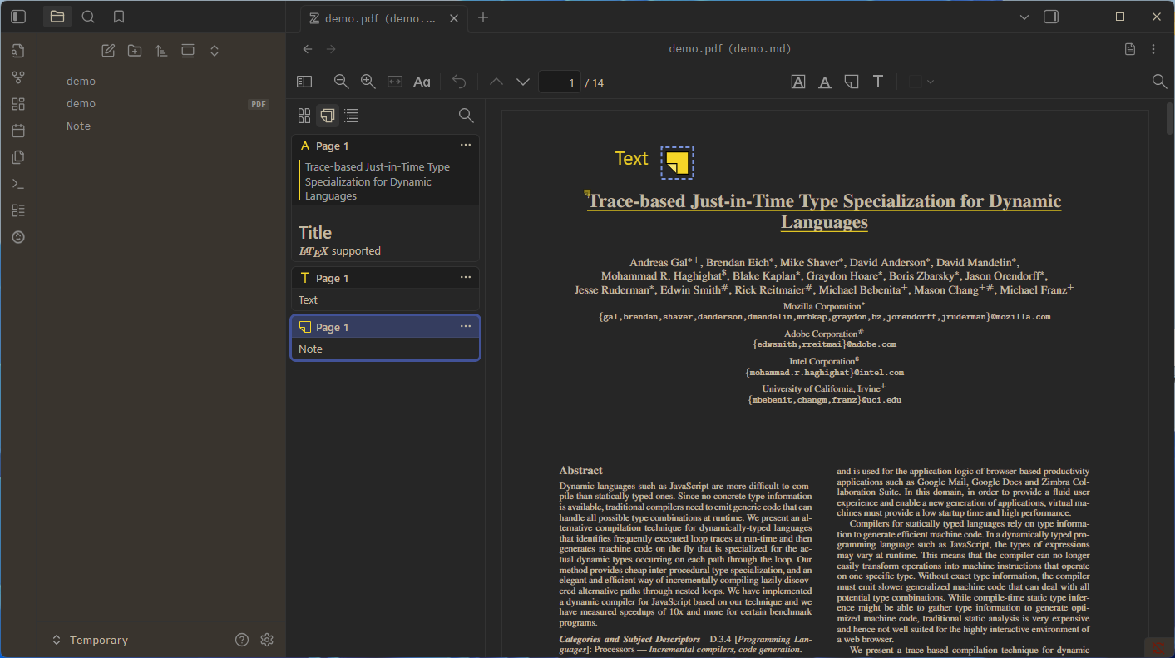The width and height of the screenshot is (1175, 658).
Task: Open the annotation color dropdown
Action: point(930,82)
